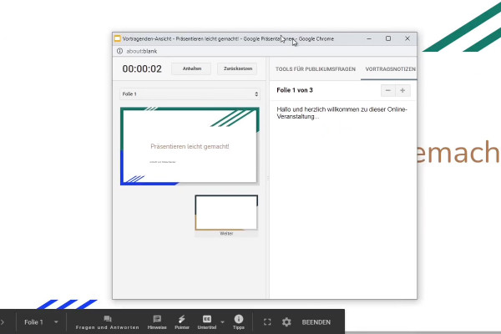Viewport: 501px width, 334px height.
Task: Open Fragen und Antworten panel
Action: 108,322
